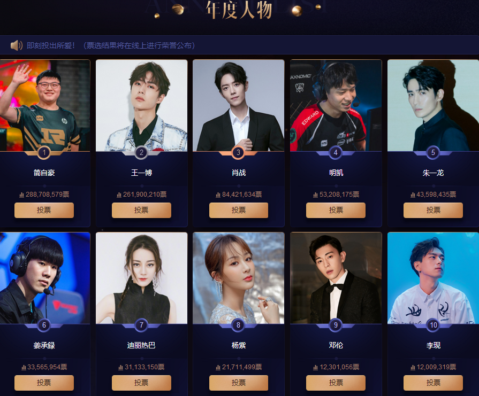Open 杨紫's portrait photo

pos(239,278)
